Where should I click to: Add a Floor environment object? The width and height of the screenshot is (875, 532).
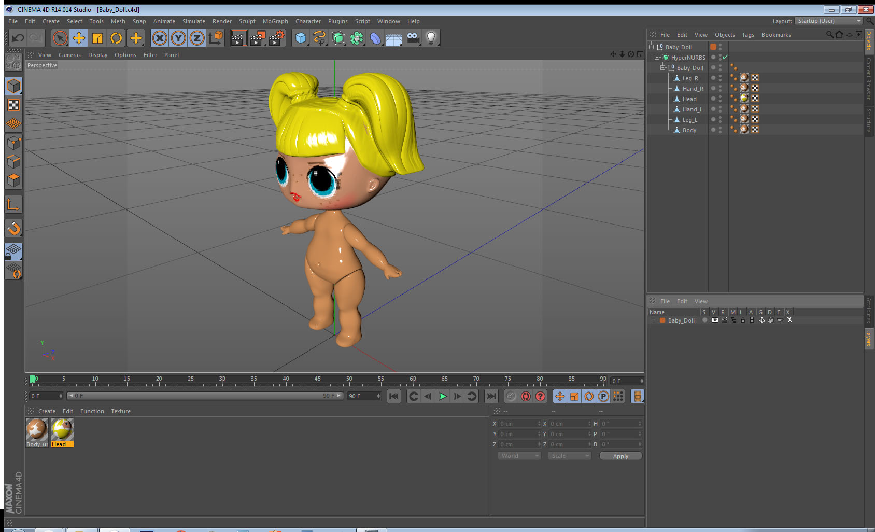click(394, 38)
